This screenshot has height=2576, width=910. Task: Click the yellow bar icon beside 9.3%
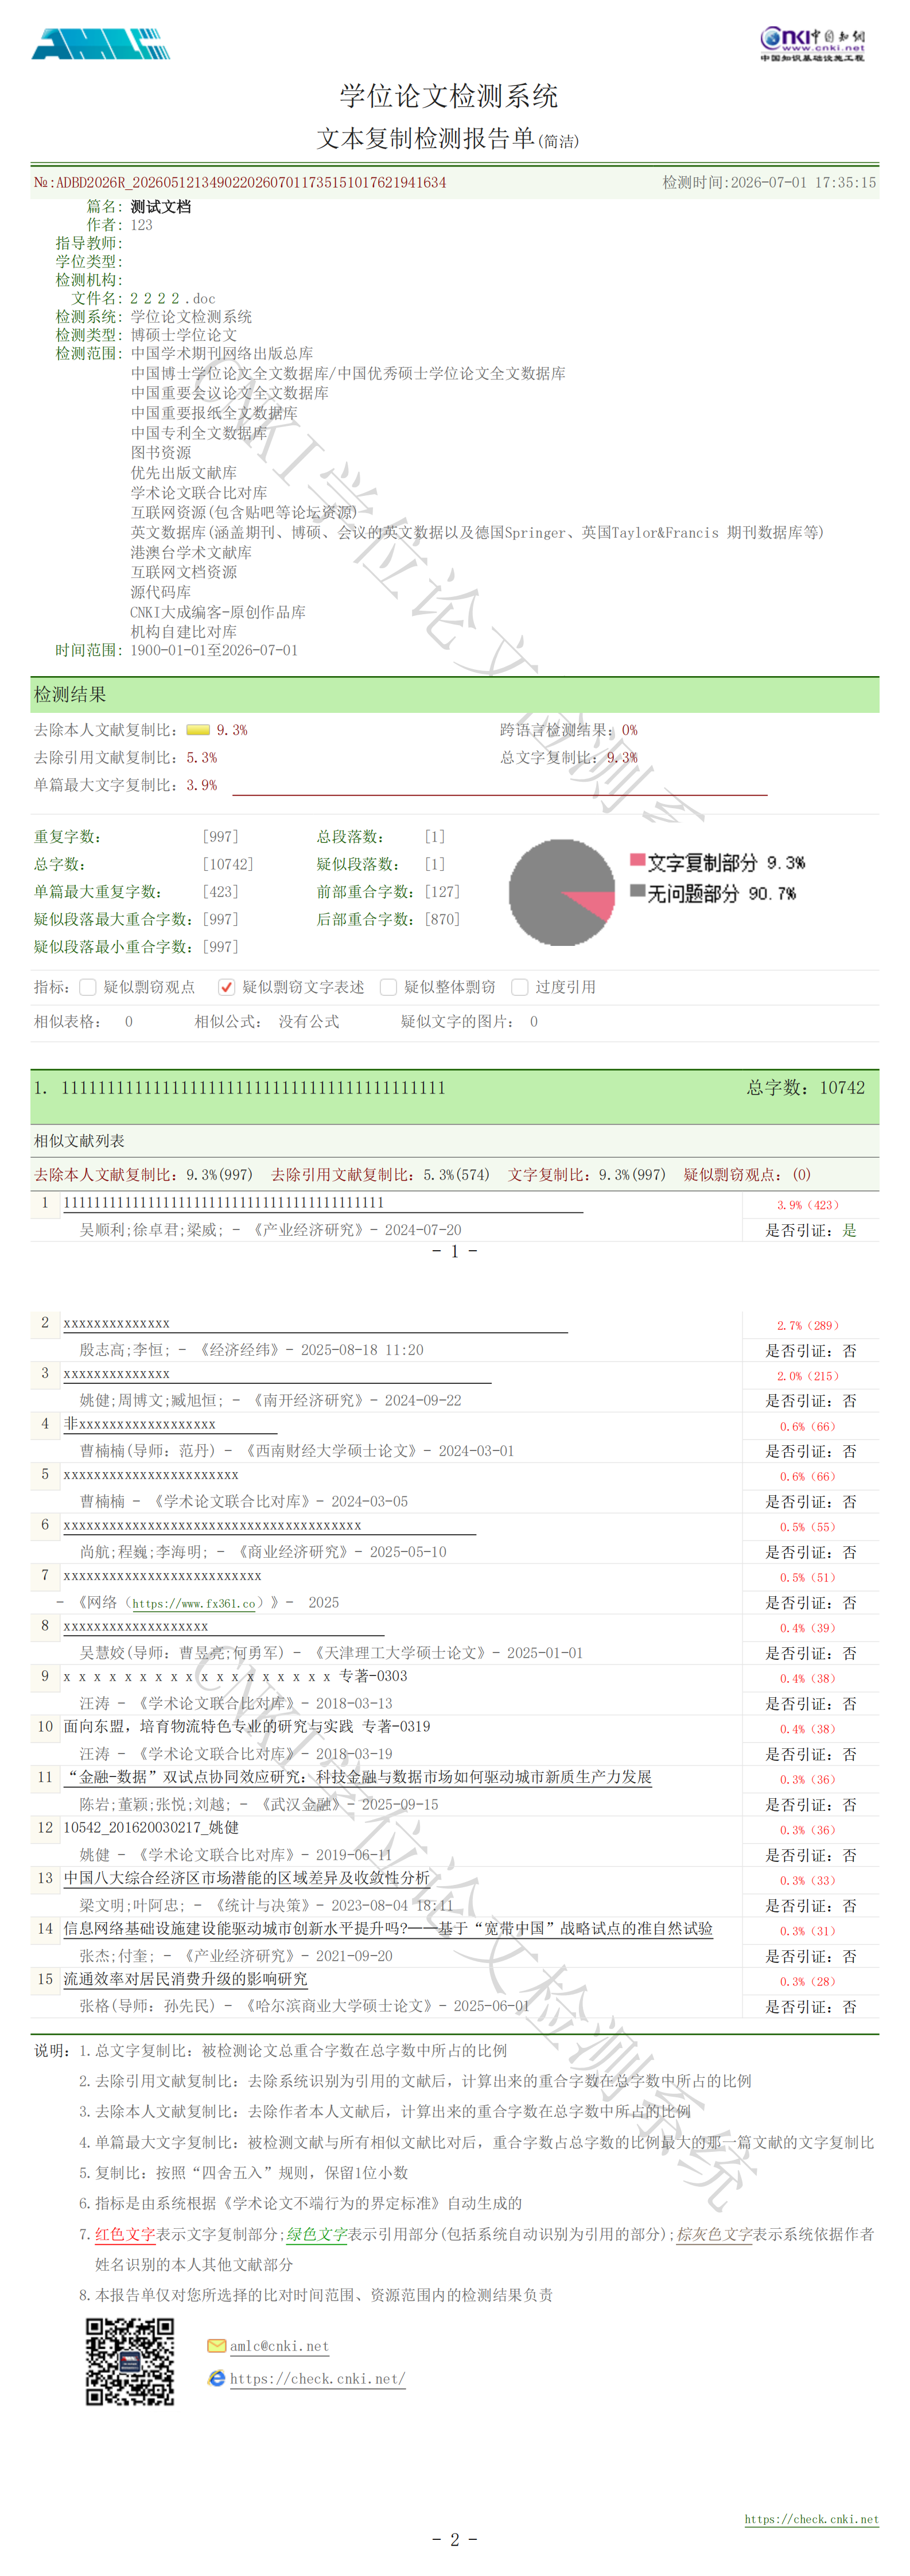[198, 730]
